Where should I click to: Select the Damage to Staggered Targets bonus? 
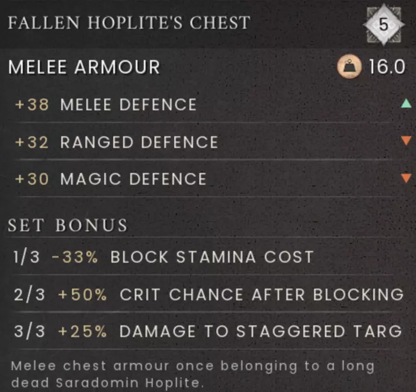tap(261, 331)
